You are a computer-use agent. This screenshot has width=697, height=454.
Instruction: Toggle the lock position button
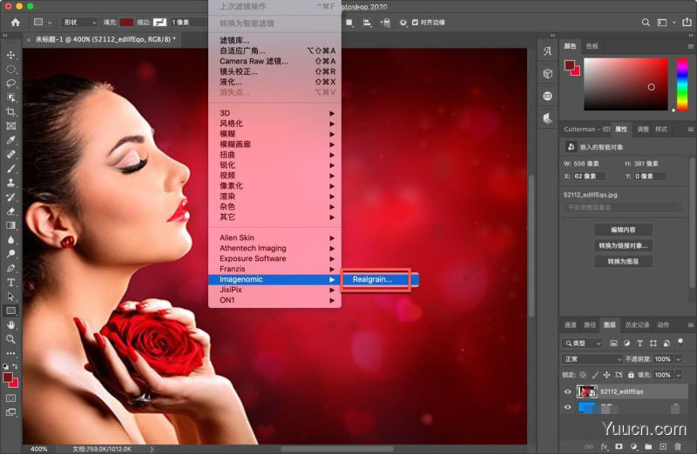click(x=606, y=375)
